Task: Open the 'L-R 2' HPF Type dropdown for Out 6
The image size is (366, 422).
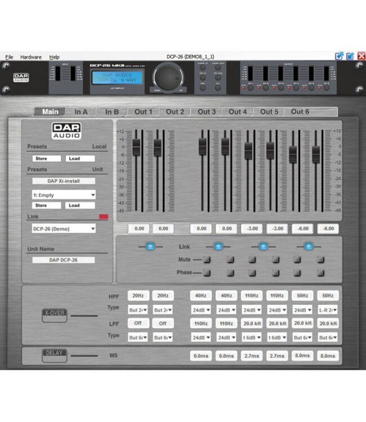Action: tap(328, 310)
